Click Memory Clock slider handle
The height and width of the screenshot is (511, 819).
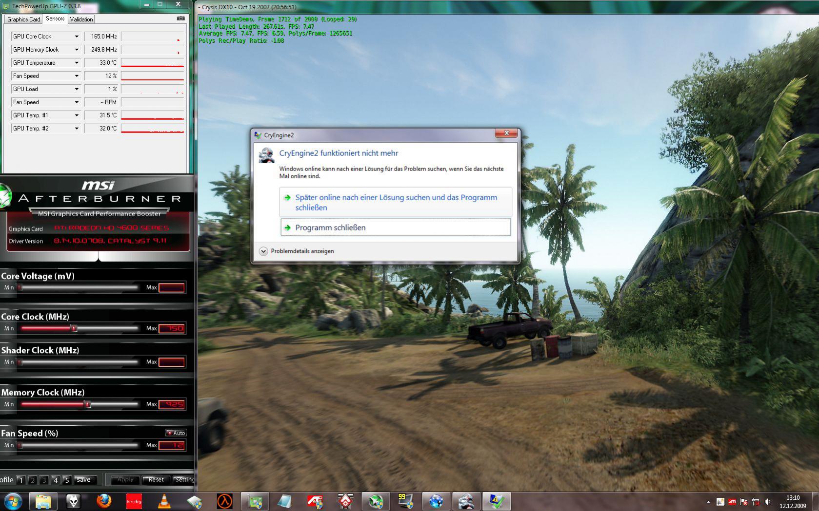87,404
